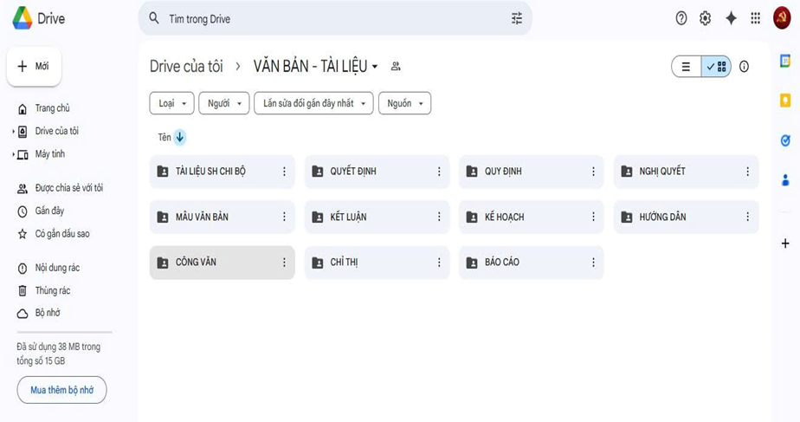Open search filter options icon
The height and width of the screenshot is (422, 800).
pyautogui.click(x=517, y=18)
